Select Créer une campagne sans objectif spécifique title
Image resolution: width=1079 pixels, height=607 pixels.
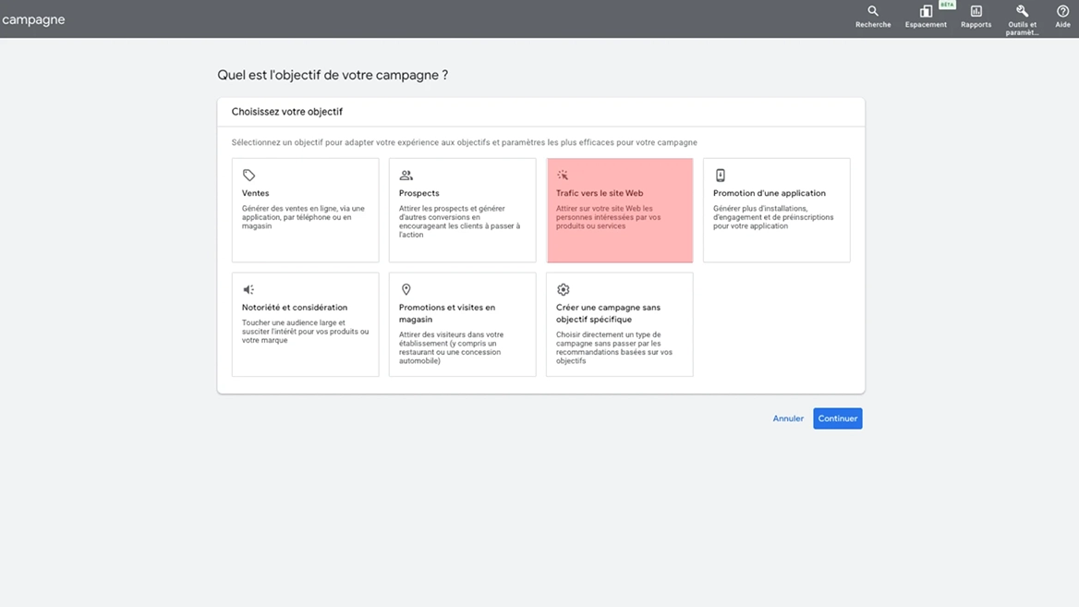(608, 313)
